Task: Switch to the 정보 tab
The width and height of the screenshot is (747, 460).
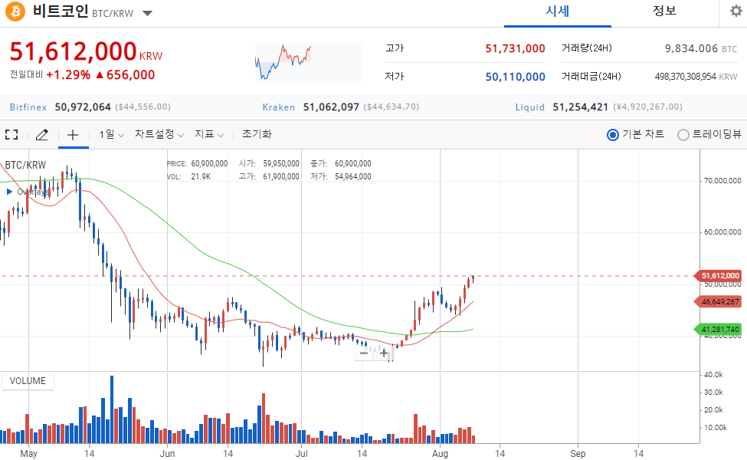Action: click(664, 11)
